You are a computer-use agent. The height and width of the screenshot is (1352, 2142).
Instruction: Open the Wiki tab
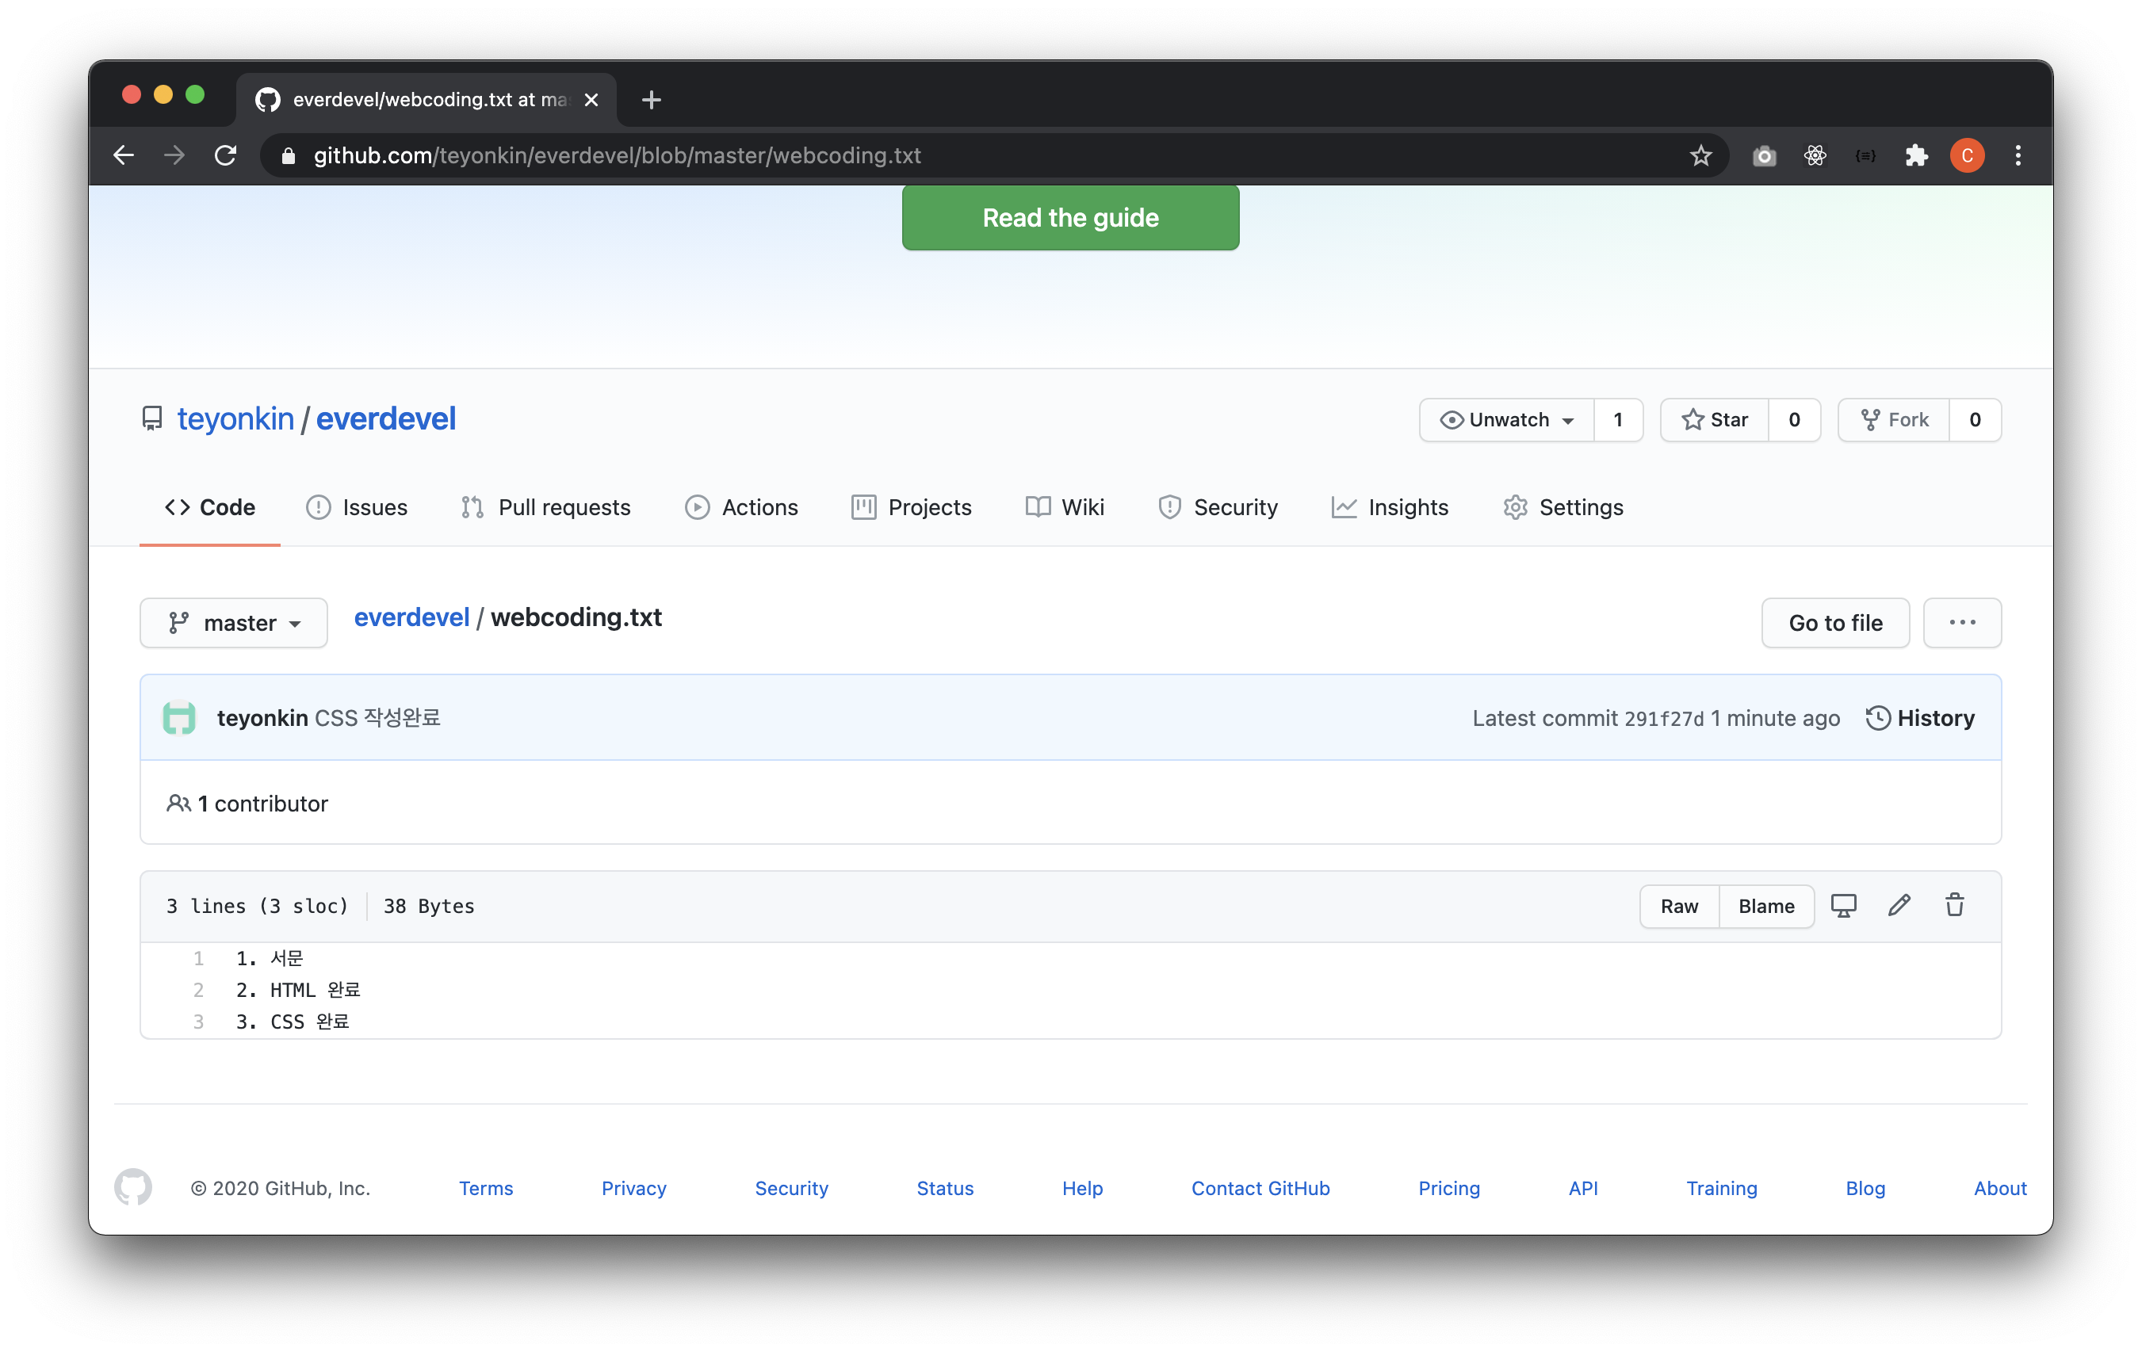point(1065,507)
